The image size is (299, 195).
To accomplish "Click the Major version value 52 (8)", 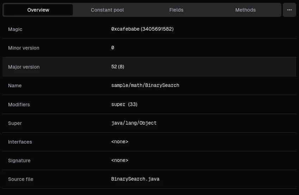I will pyautogui.click(x=117, y=67).
